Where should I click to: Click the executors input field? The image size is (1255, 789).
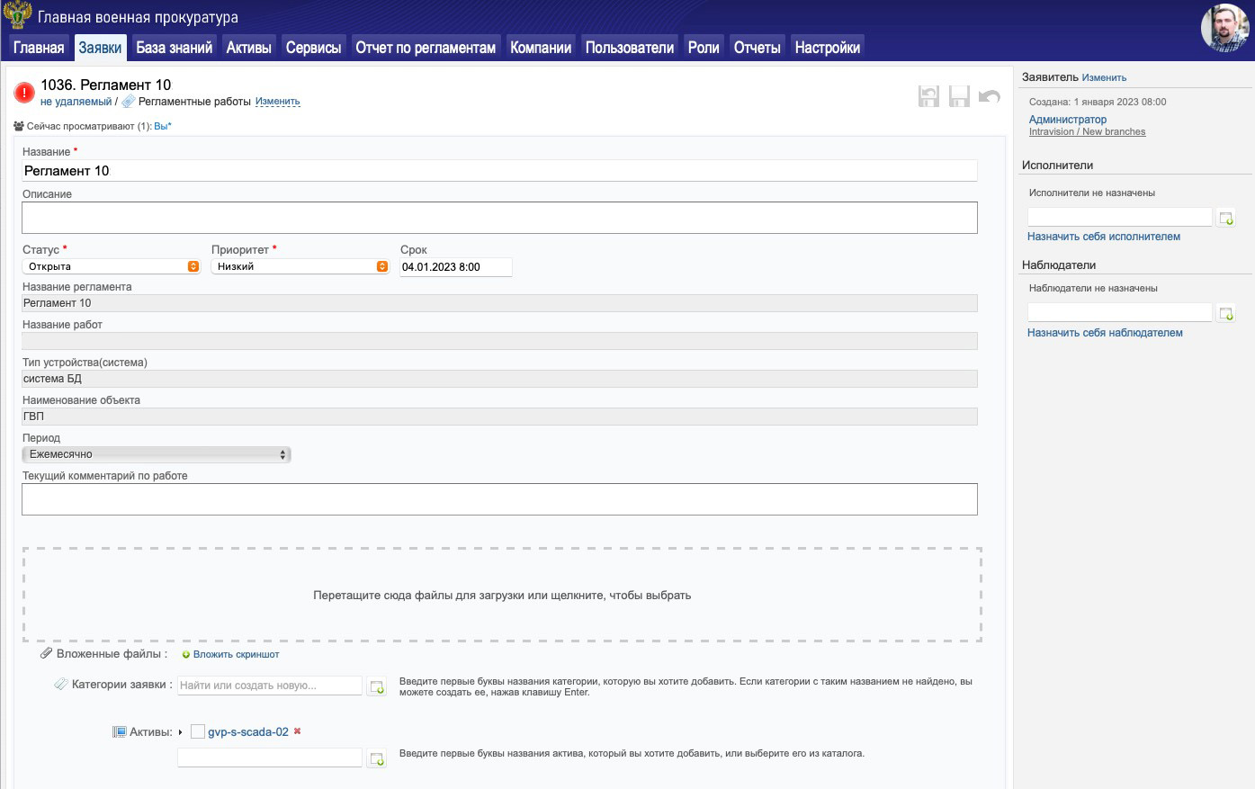click(1120, 217)
